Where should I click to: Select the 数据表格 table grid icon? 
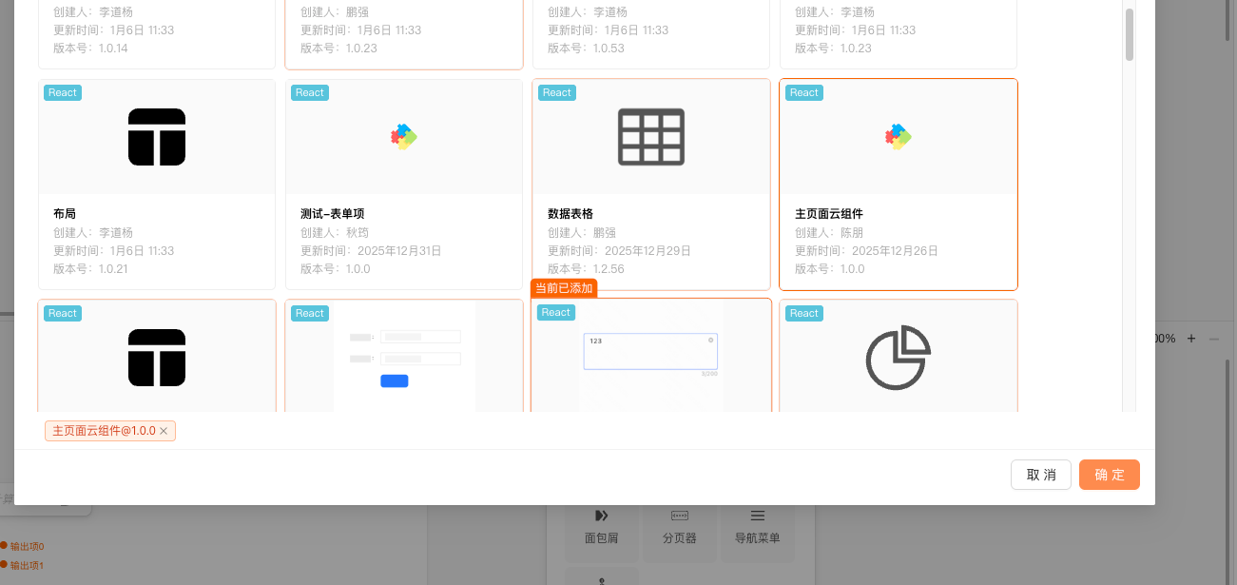coord(651,137)
